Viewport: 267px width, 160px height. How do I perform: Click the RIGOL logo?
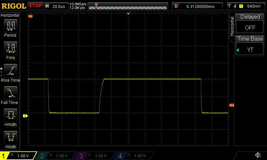[x=13, y=6]
